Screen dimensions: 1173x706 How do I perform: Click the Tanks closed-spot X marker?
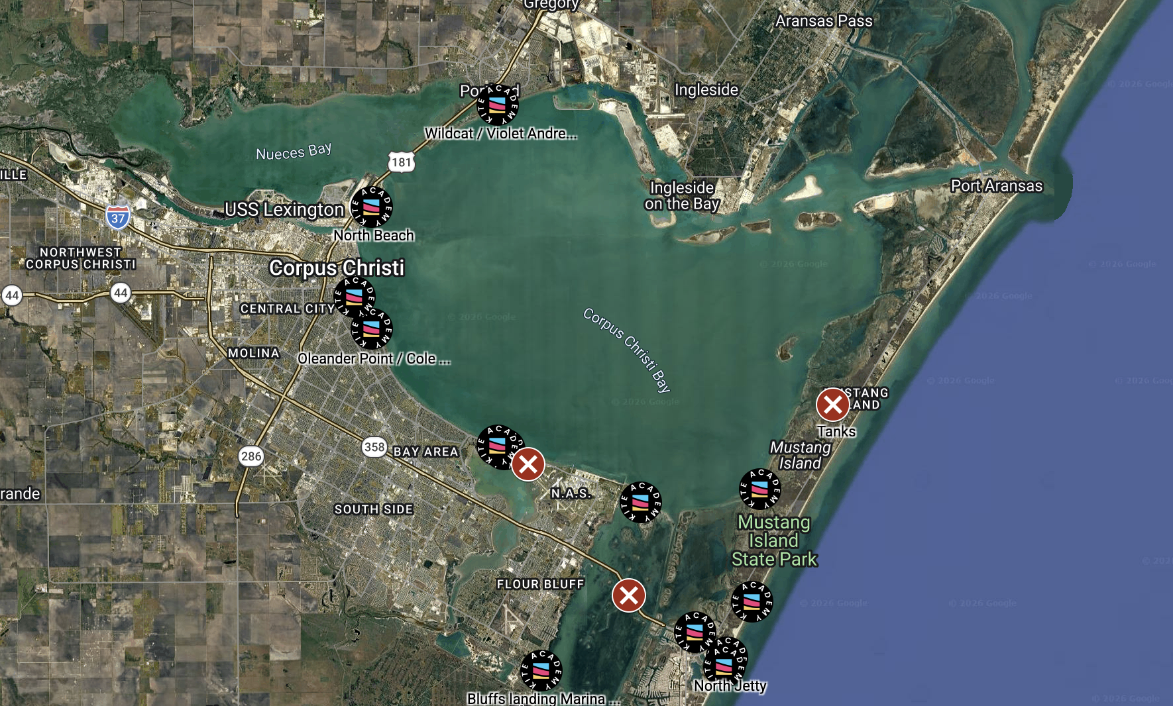coord(832,404)
